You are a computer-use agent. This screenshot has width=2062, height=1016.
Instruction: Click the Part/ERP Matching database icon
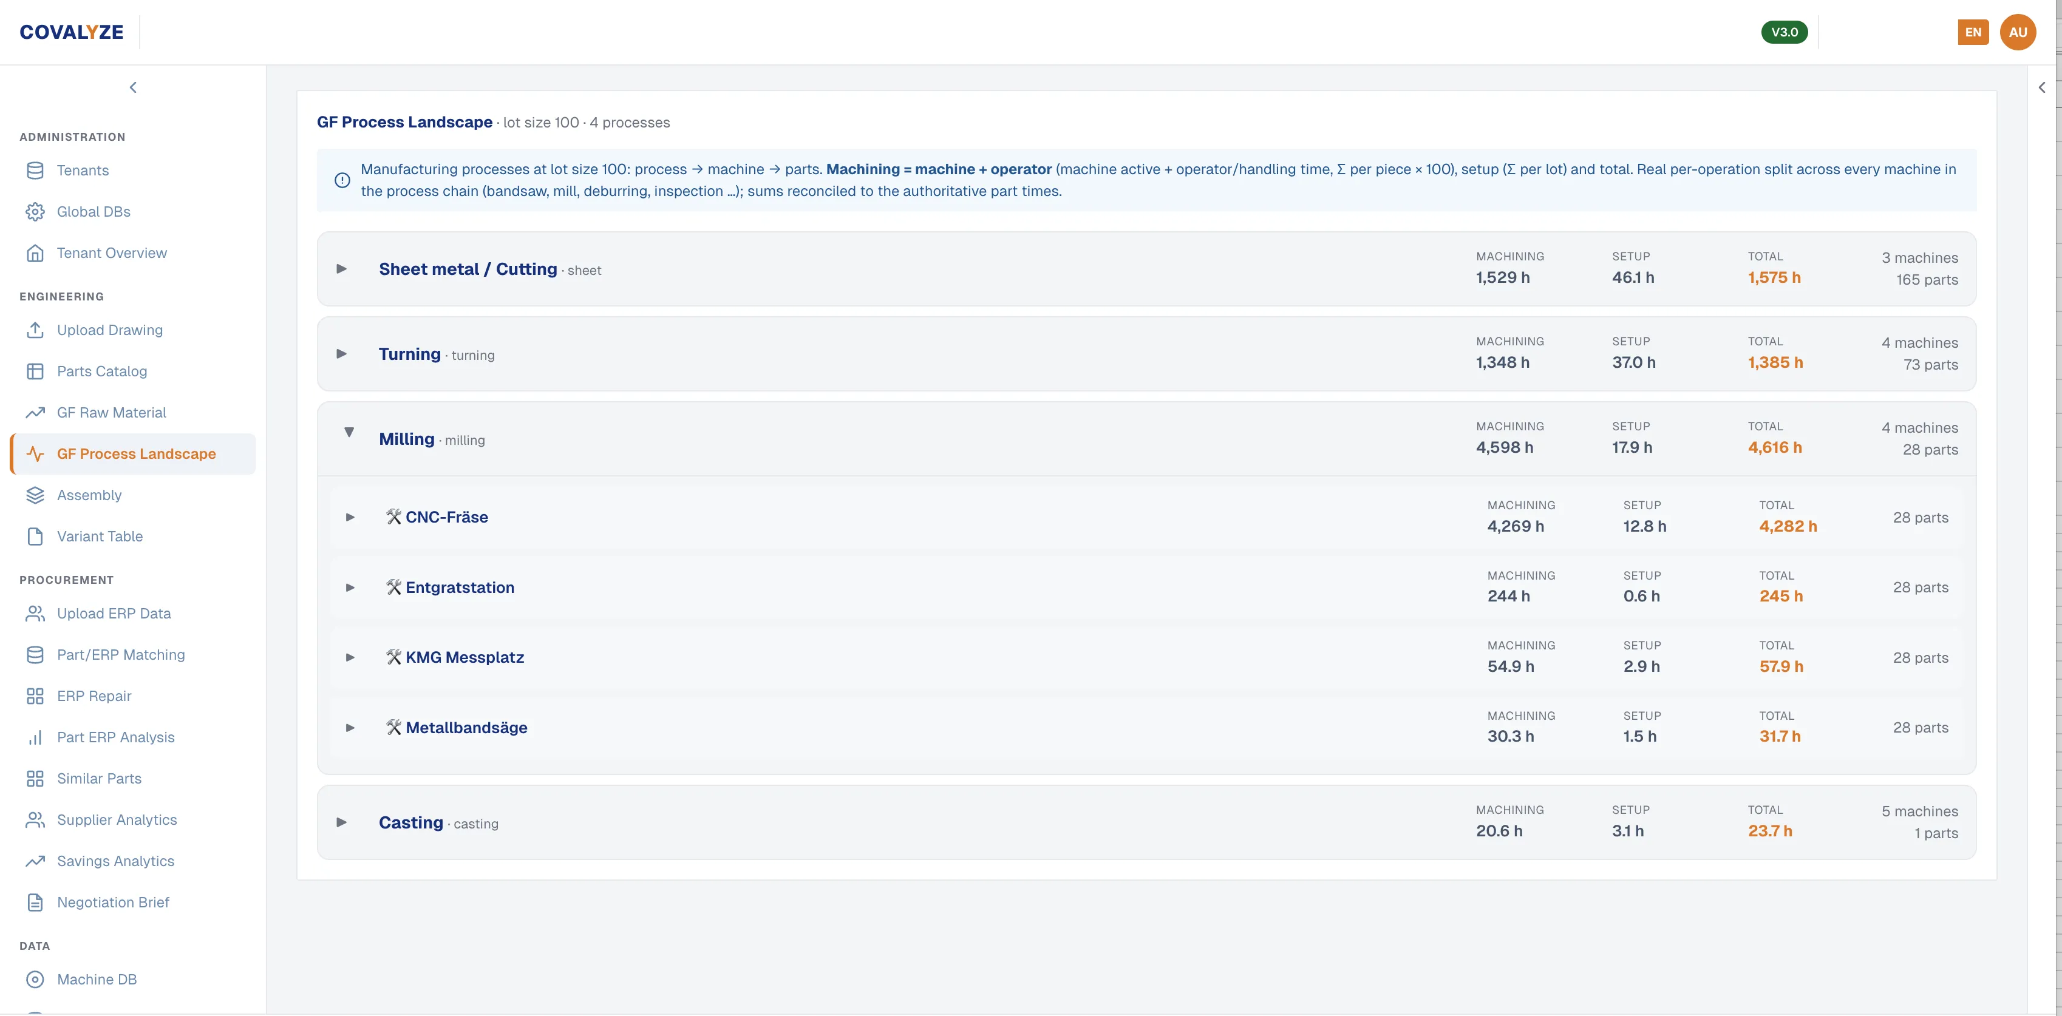[35, 654]
